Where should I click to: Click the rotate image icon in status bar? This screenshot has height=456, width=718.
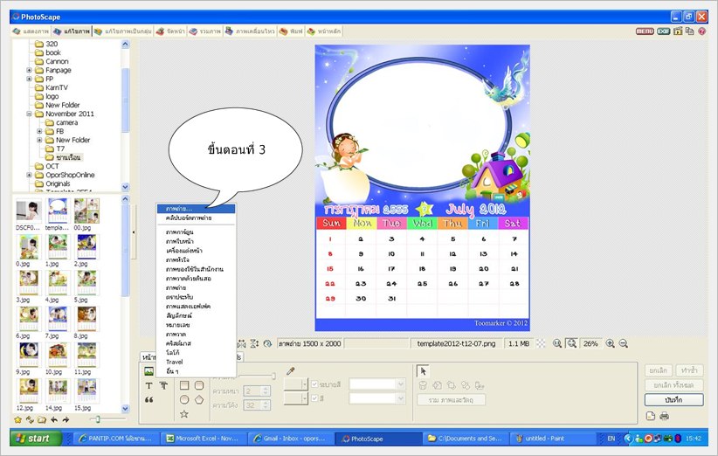tap(268, 343)
